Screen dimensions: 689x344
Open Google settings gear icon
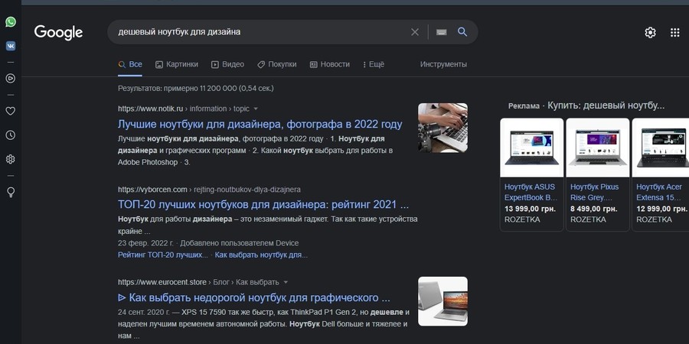650,32
